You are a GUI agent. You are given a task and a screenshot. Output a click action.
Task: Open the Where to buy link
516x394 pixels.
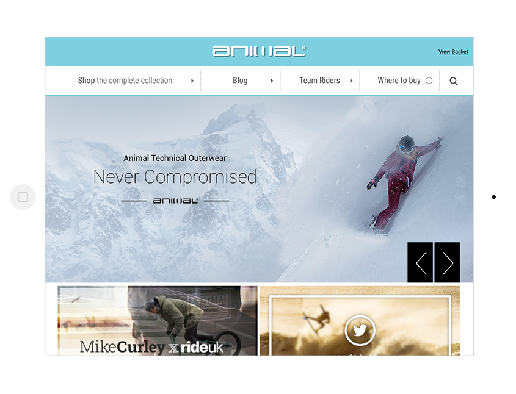pos(399,81)
